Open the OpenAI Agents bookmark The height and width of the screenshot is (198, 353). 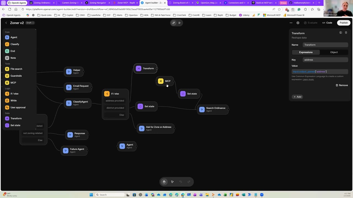tap(12, 15)
